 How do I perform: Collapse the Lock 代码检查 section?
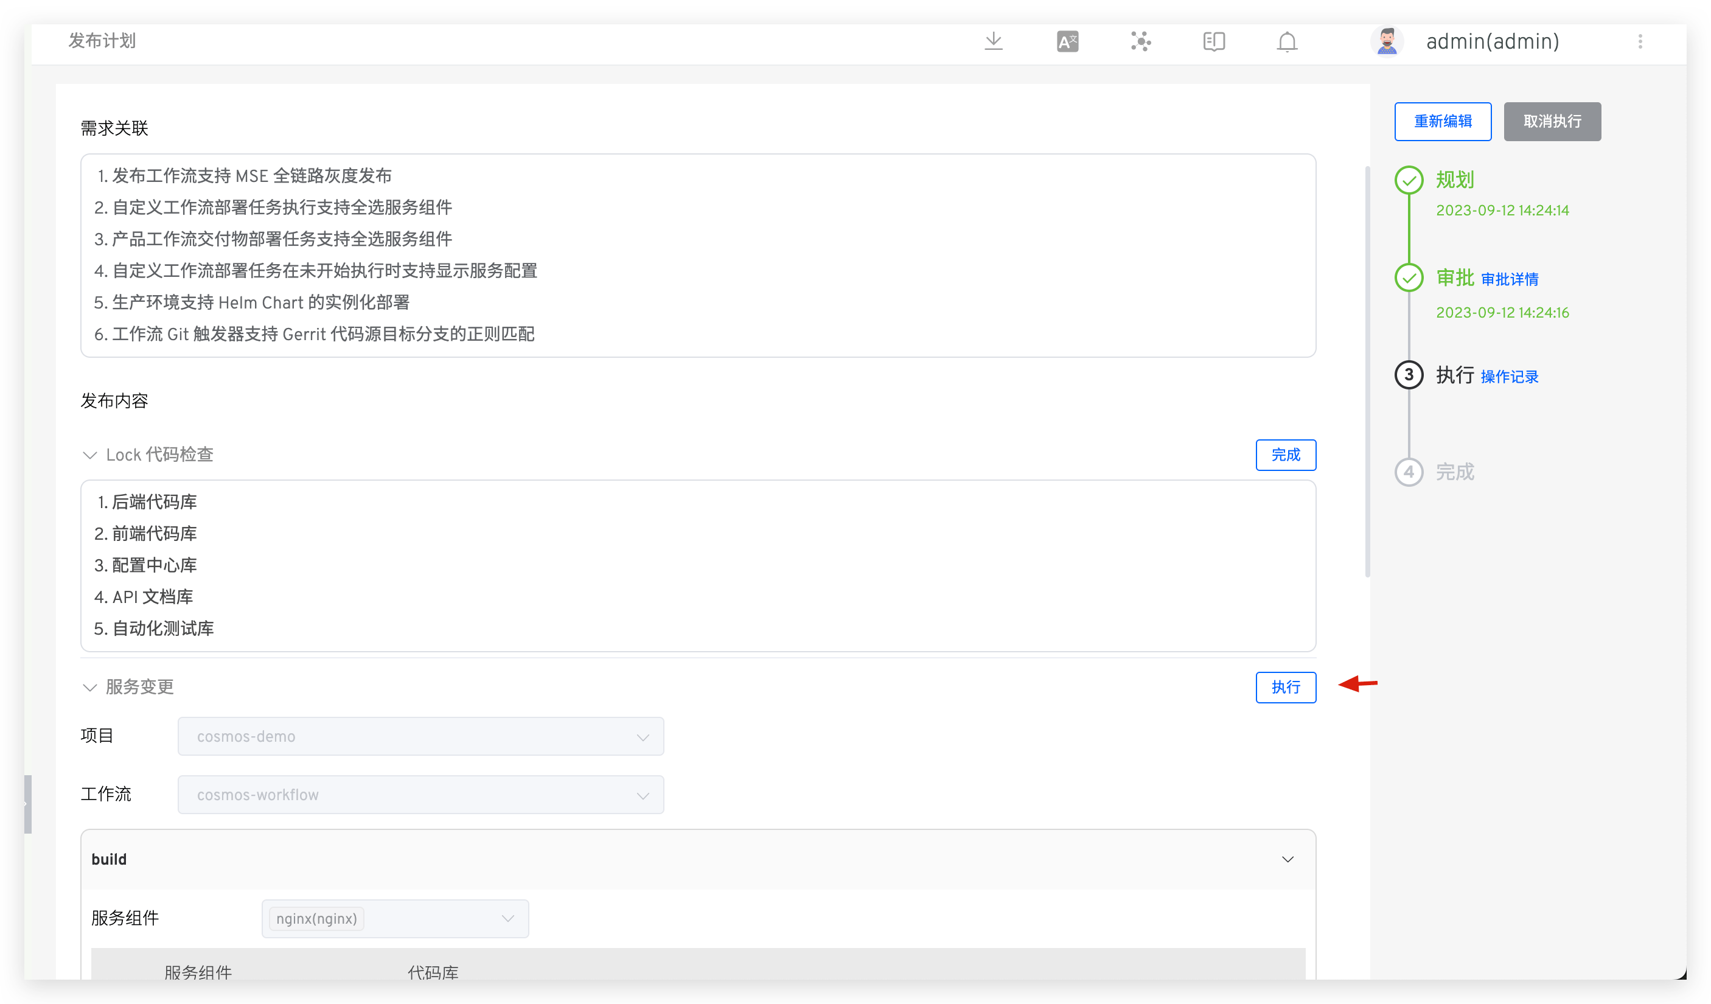point(89,455)
